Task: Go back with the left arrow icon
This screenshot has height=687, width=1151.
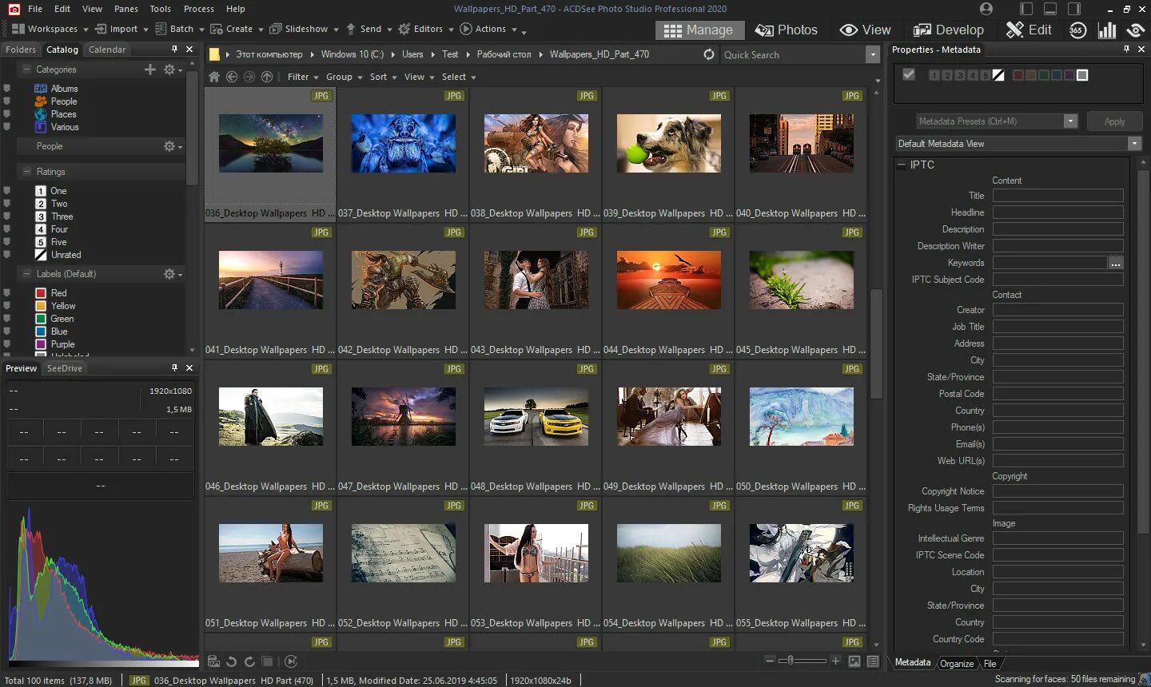Action: pyautogui.click(x=232, y=77)
